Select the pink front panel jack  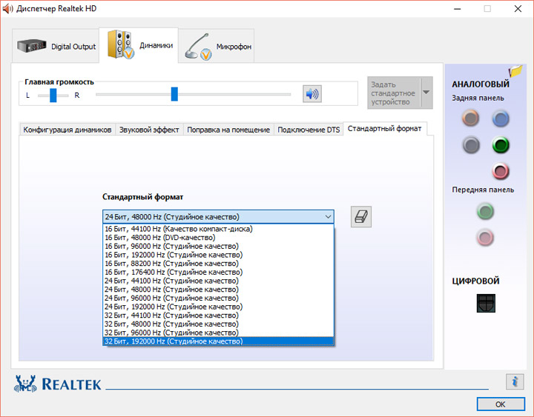tap(485, 238)
